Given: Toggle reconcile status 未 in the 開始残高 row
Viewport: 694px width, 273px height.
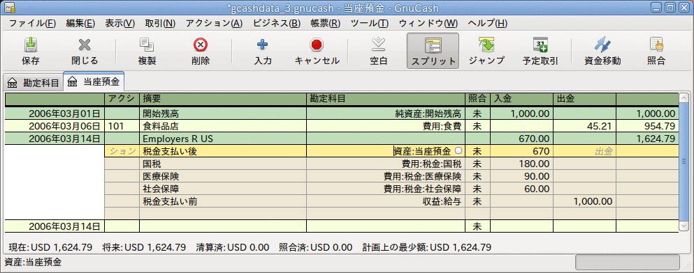Looking at the screenshot, I should 477,114.
